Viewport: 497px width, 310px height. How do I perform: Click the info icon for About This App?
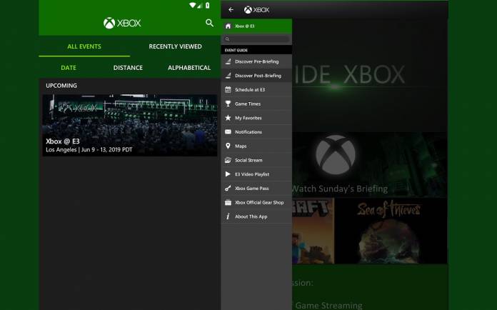(228, 216)
